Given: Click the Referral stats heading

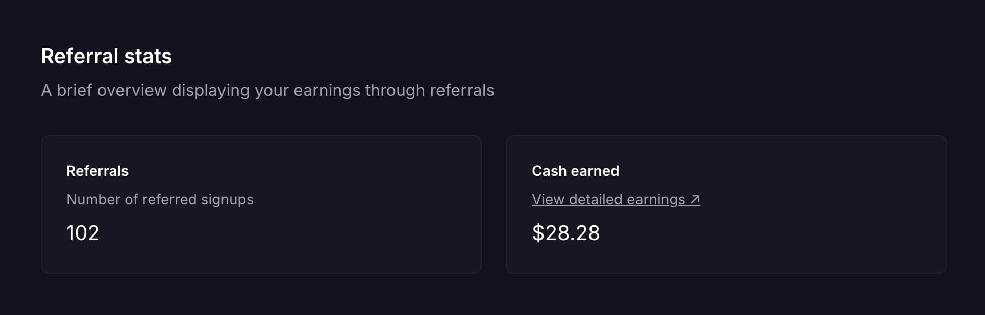Looking at the screenshot, I should point(106,56).
